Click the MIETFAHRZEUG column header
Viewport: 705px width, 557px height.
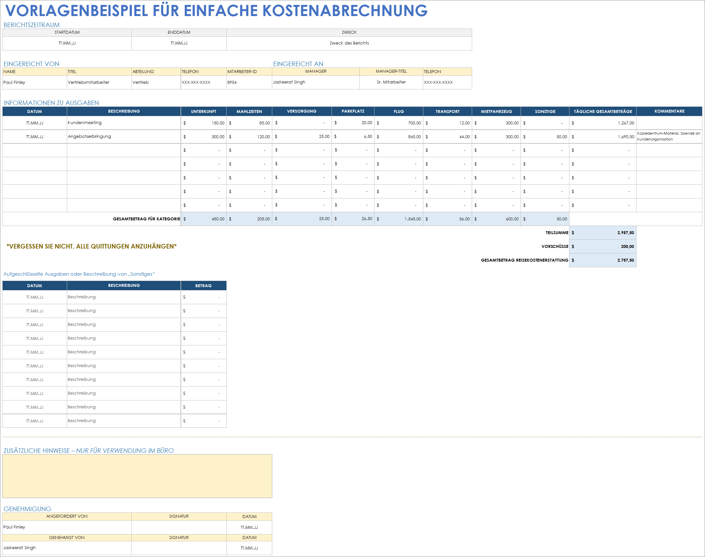tap(496, 111)
